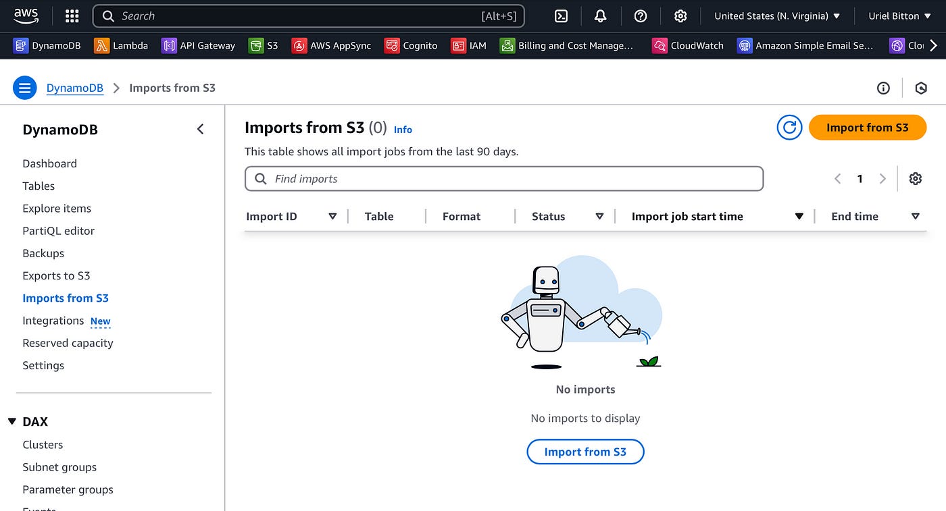Click the outlined Import from S3 button
The image size is (946, 511).
(585, 452)
